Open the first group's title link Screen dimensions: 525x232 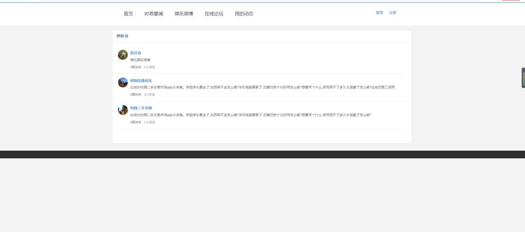[136, 53]
